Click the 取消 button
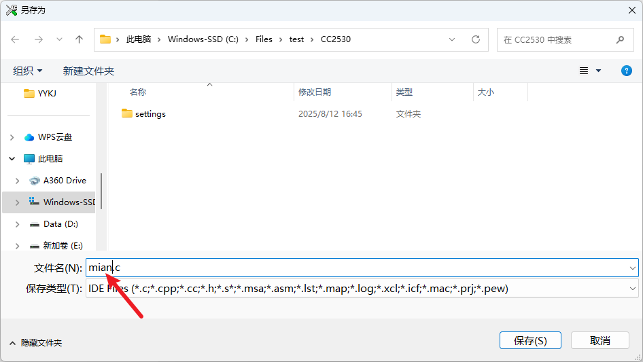 point(600,341)
